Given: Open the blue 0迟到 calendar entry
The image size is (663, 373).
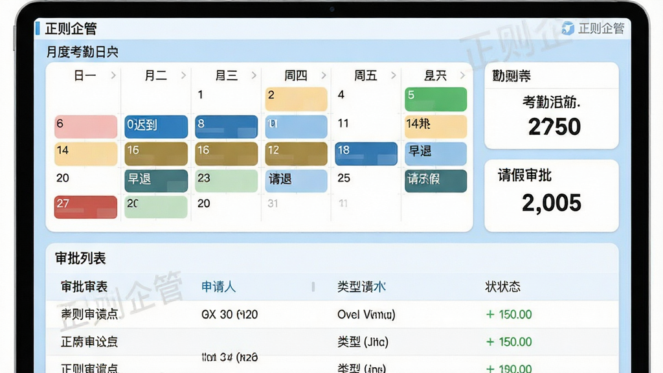Looking at the screenshot, I should point(156,126).
